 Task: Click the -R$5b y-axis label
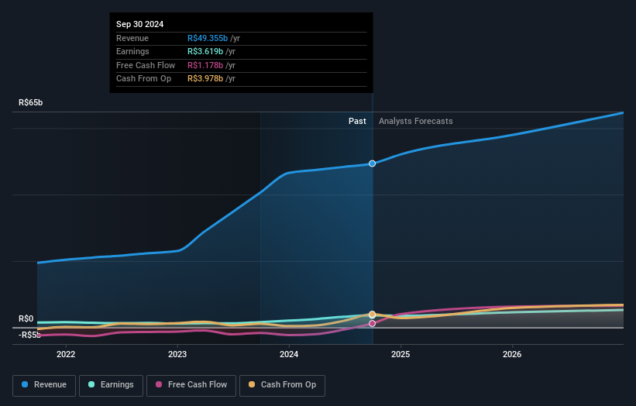click(x=29, y=335)
